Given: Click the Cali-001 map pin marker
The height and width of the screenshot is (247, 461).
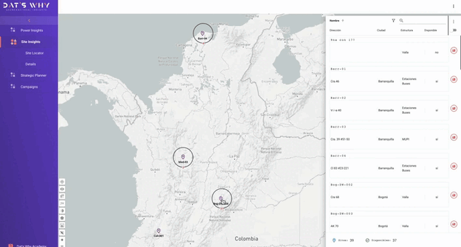Looking at the screenshot, I should 158,231.
